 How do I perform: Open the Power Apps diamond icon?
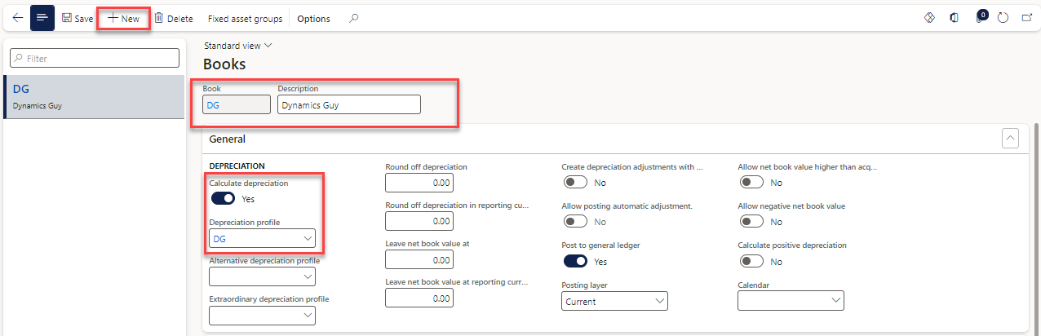(929, 18)
